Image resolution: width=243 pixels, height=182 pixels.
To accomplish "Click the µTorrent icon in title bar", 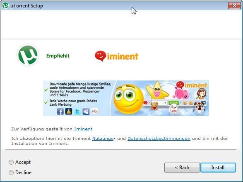I will 5,6.
